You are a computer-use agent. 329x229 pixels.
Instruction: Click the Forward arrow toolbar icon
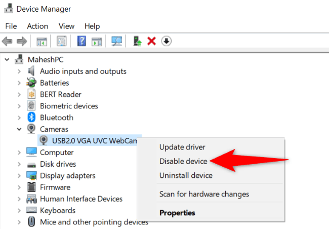(x=22, y=41)
